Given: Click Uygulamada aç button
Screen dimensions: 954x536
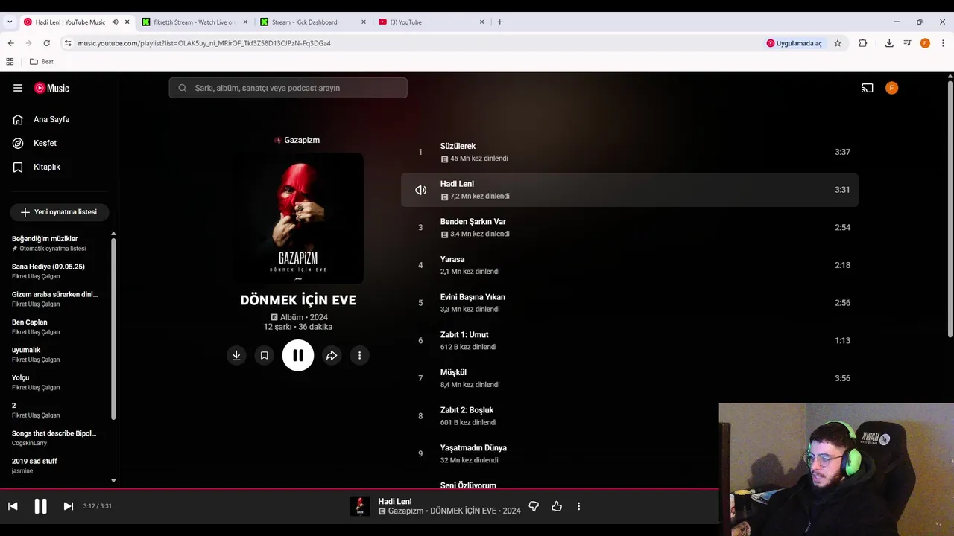Looking at the screenshot, I should click(x=795, y=43).
